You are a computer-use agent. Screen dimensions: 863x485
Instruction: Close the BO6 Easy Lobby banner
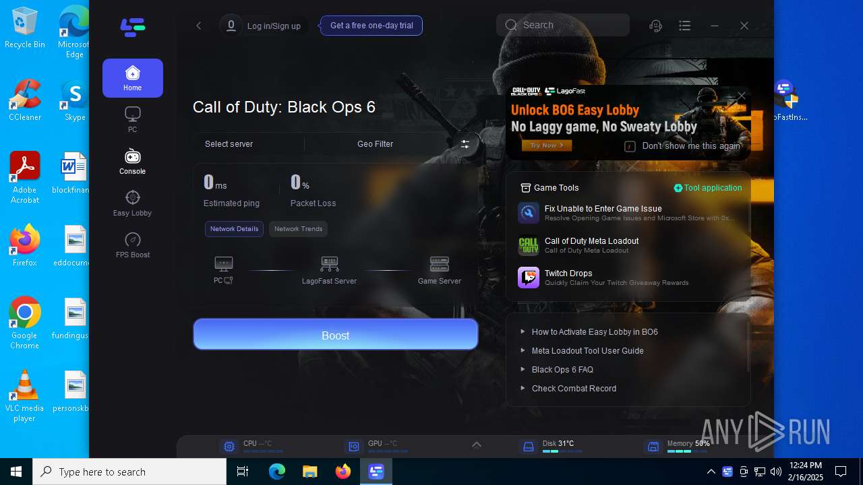coord(742,96)
